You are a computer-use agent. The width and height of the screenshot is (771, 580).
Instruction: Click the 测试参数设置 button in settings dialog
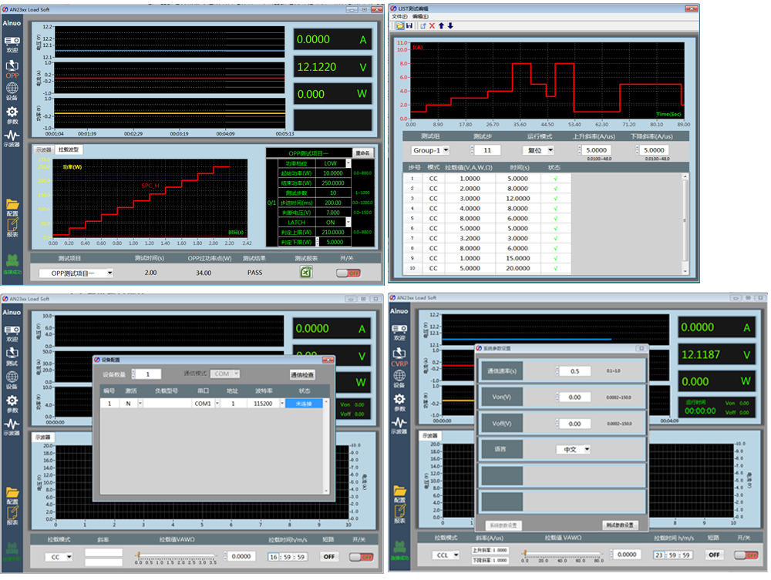[x=620, y=525]
